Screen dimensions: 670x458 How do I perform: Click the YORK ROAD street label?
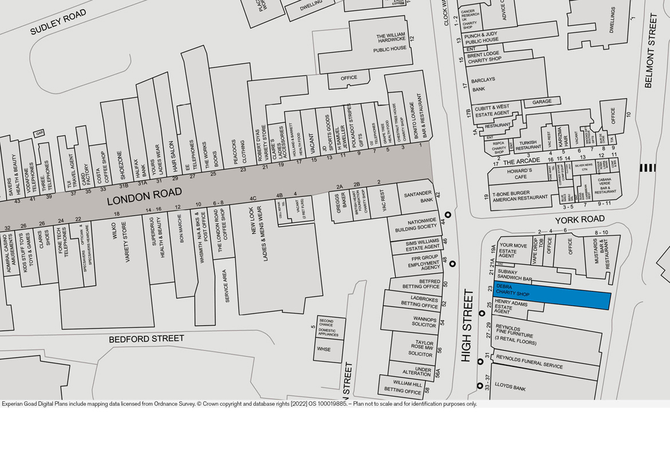coord(580,220)
